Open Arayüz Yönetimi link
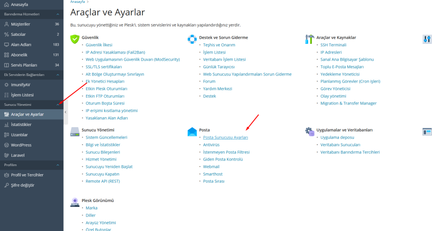This screenshot has height=231, width=432. 100,223
